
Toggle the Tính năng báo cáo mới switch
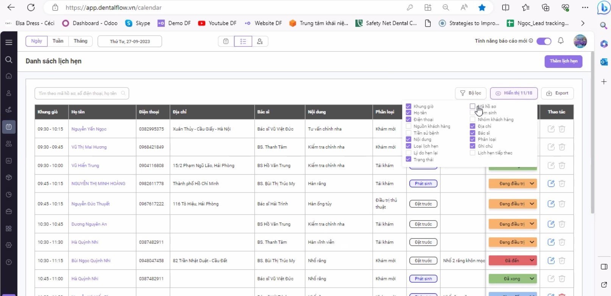[x=544, y=41]
